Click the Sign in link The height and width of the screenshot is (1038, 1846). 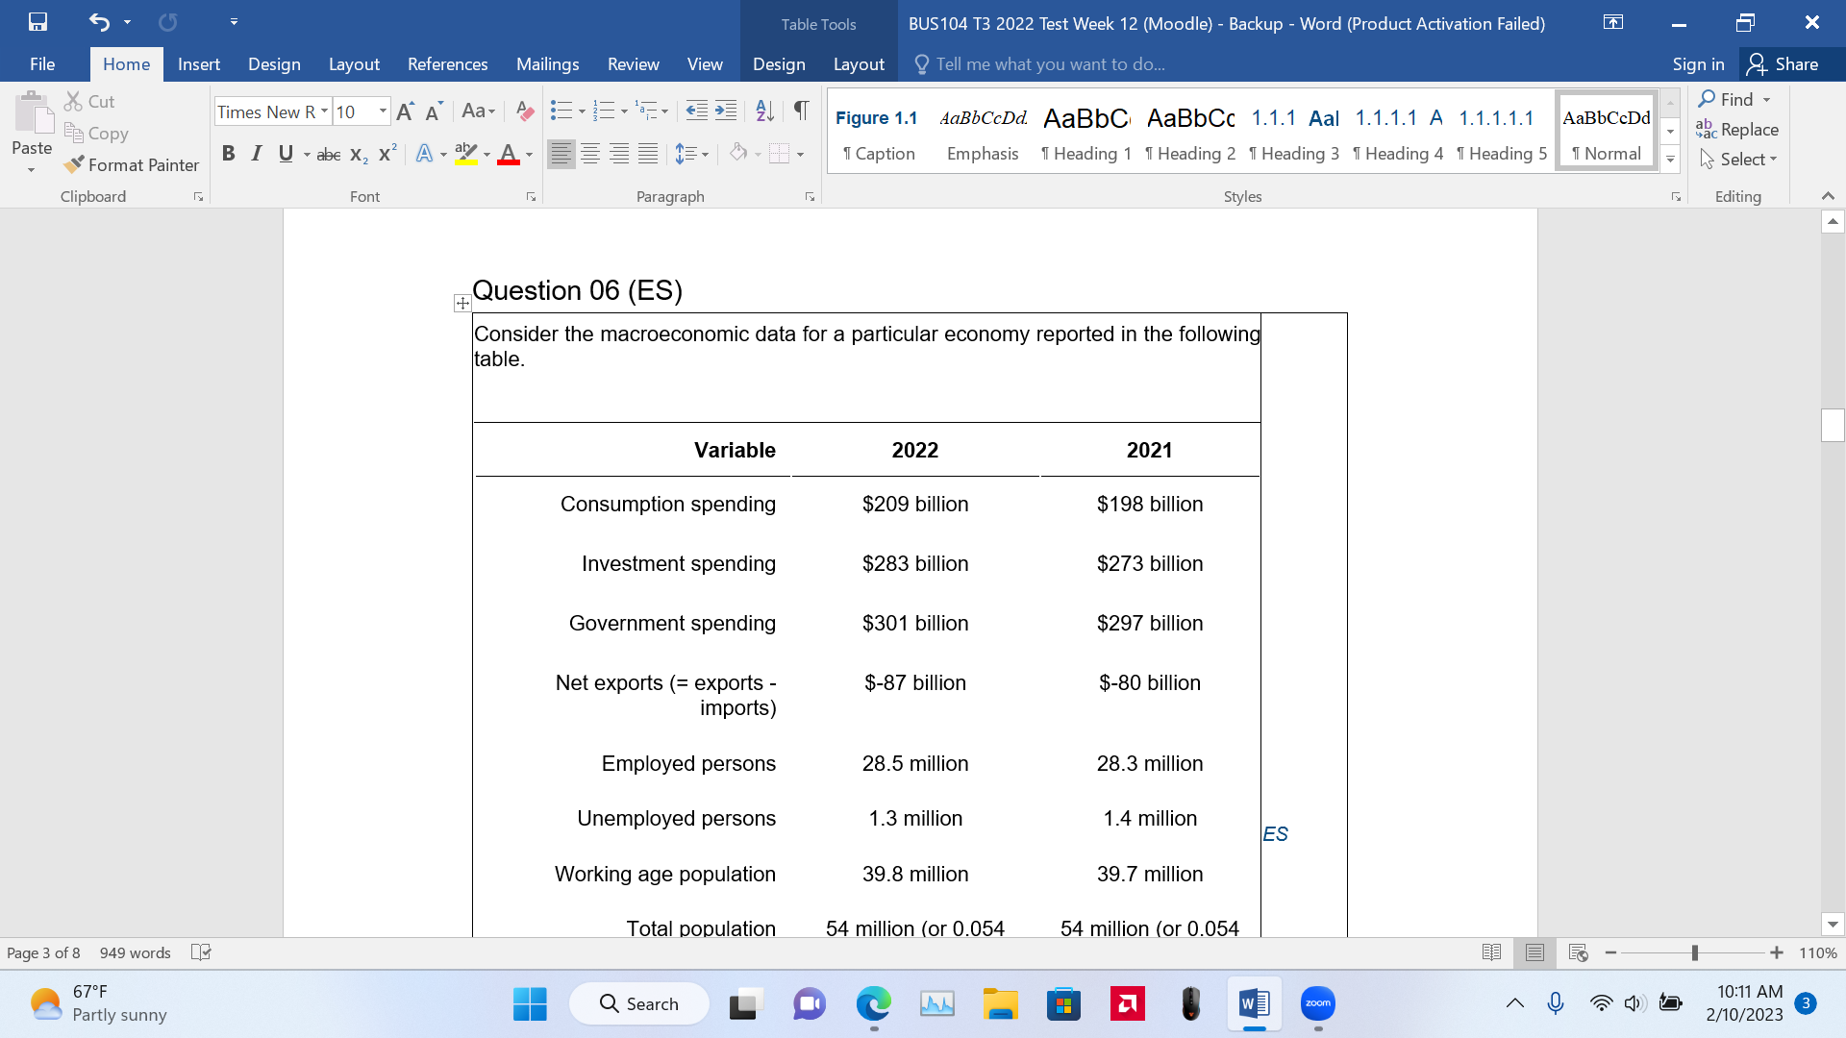[1698, 63]
